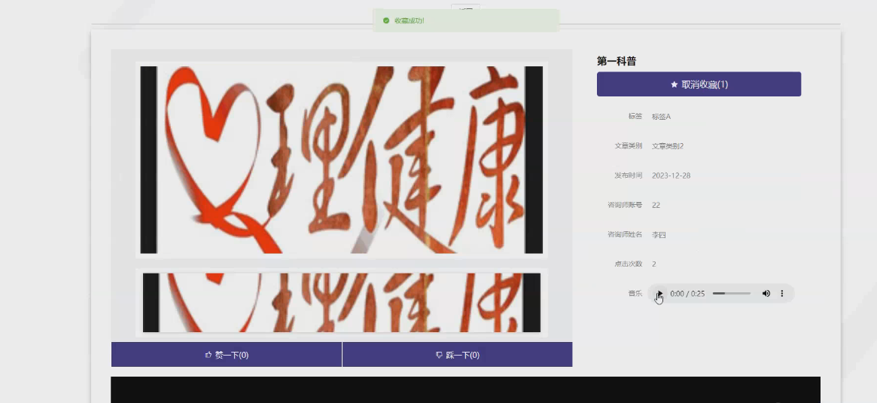The image size is (877, 403).
Task: Click the 0:00 / 0:25 audio time
Action: [x=687, y=293]
